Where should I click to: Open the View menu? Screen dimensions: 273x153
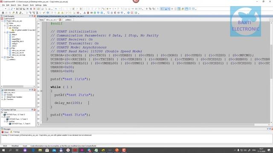tap(19, 5)
